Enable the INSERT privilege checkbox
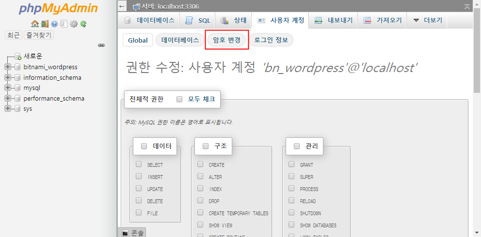The image size is (481, 237). tap(139, 176)
